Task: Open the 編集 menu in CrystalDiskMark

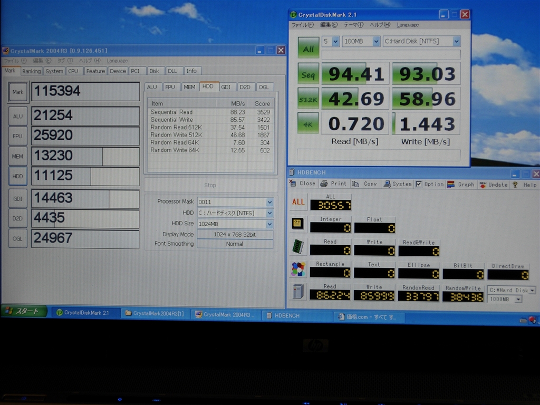Action: [x=329, y=25]
